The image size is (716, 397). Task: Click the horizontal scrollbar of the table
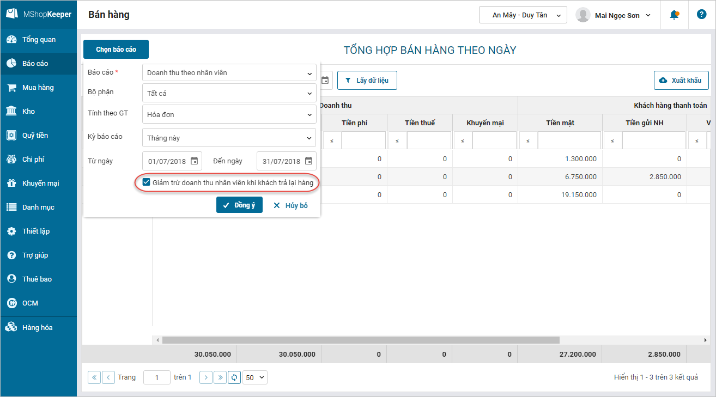pyautogui.click(x=361, y=340)
